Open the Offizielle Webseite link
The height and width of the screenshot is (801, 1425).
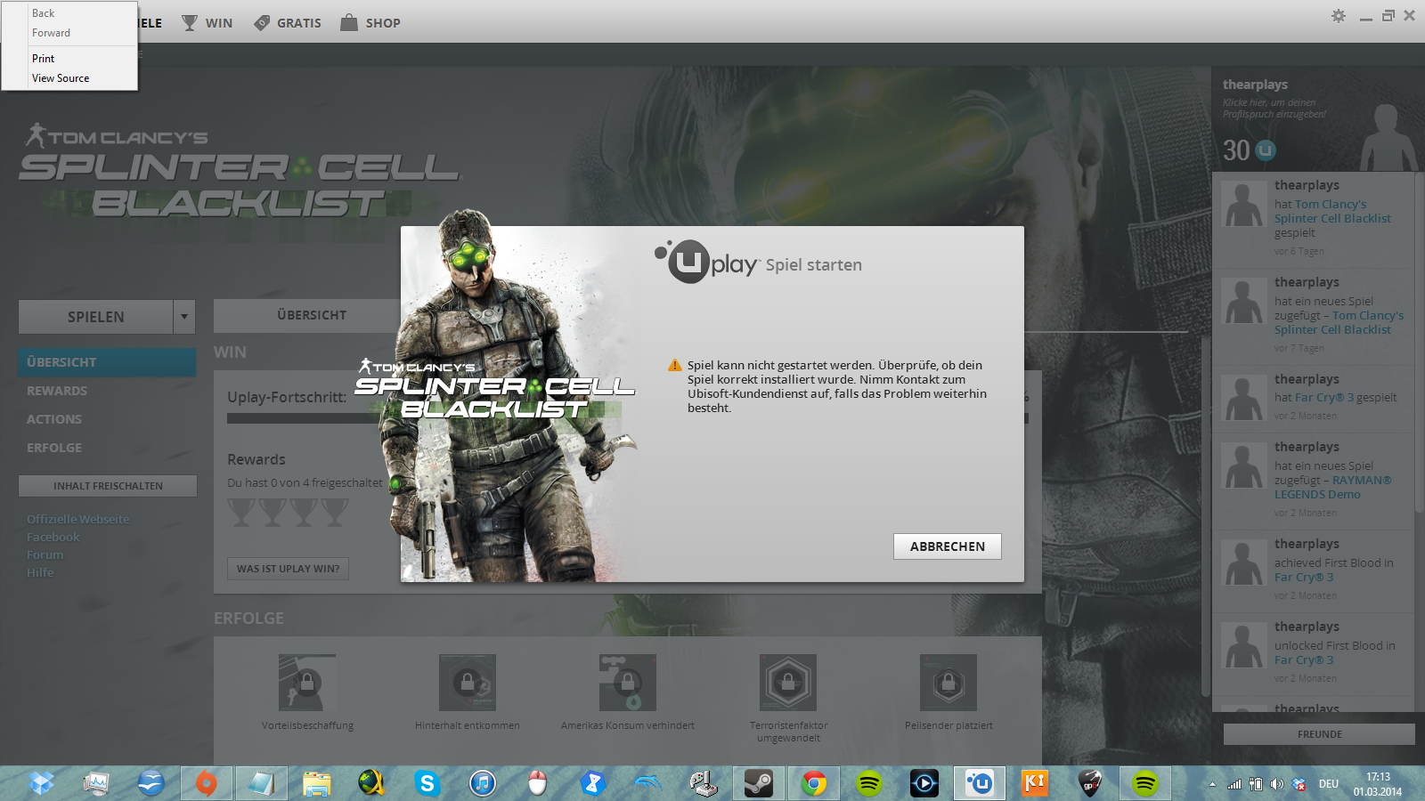pos(77,519)
